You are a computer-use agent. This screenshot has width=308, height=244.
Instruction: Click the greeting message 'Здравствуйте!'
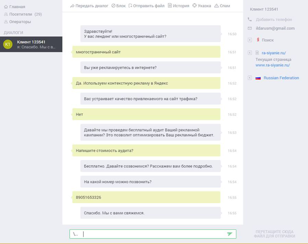pyautogui.click(x=151, y=34)
